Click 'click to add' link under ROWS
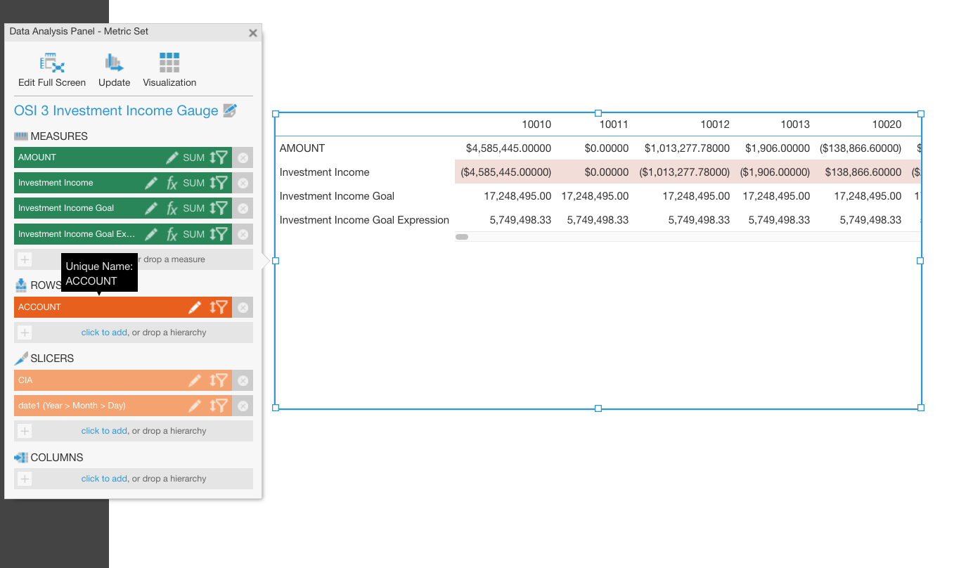 point(104,333)
